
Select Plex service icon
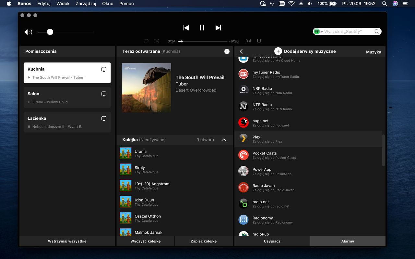click(243, 139)
